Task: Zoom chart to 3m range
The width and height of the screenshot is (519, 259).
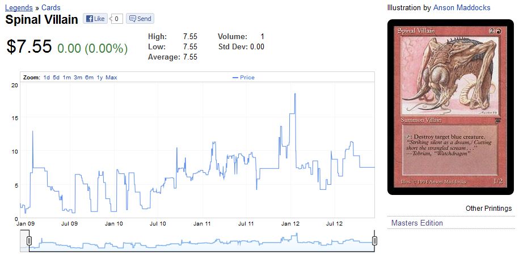Action: (78, 78)
